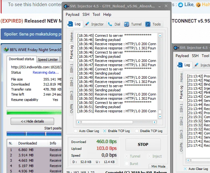Switch to the Injector tab
210x173 pixels.
pyautogui.click(x=94, y=24)
